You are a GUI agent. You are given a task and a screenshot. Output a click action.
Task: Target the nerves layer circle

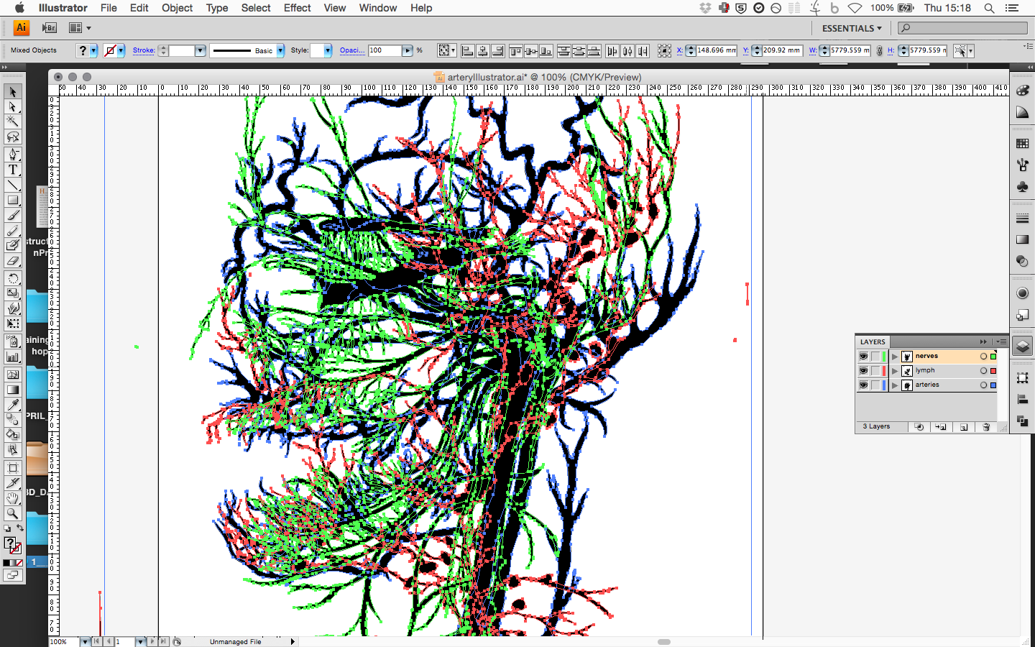tap(984, 356)
